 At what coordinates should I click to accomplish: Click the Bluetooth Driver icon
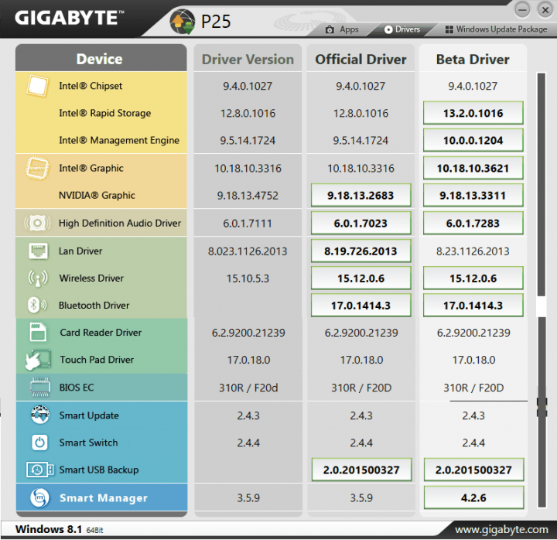[37, 305]
